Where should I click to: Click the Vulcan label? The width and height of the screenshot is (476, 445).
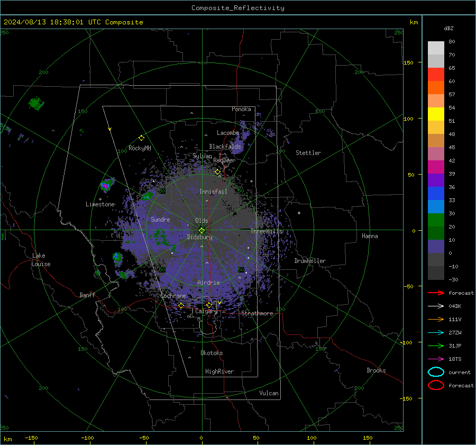tap(269, 393)
